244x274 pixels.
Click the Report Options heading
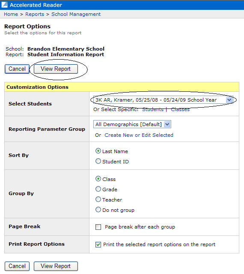(x=27, y=27)
